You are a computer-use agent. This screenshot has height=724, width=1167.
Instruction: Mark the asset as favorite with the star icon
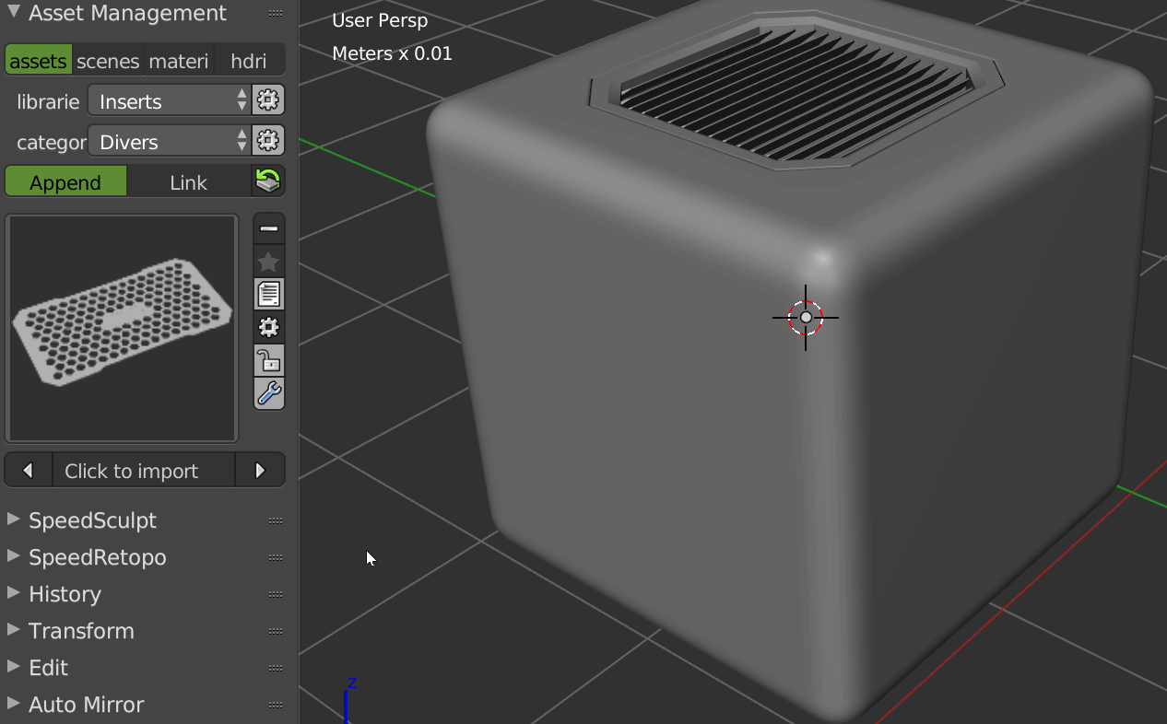(x=269, y=262)
